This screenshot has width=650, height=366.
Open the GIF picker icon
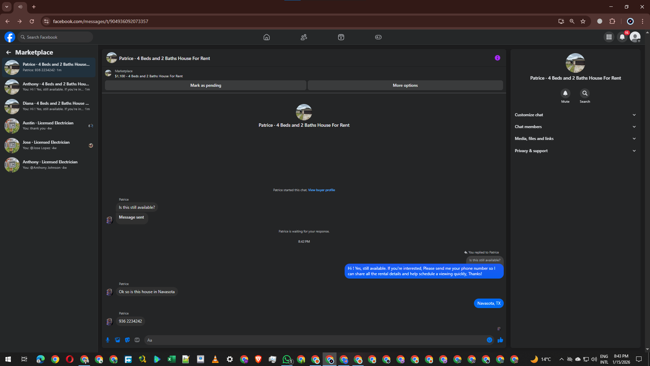[x=137, y=340]
